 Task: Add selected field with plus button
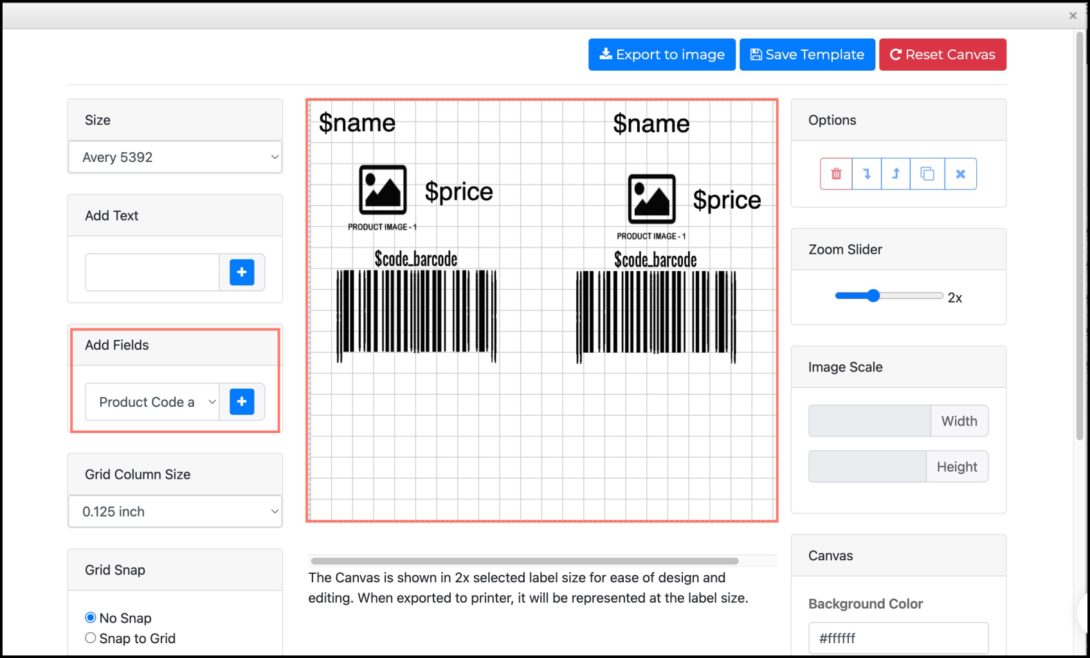point(242,402)
